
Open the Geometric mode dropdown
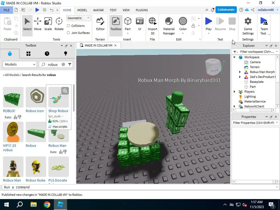coord(78,18)
